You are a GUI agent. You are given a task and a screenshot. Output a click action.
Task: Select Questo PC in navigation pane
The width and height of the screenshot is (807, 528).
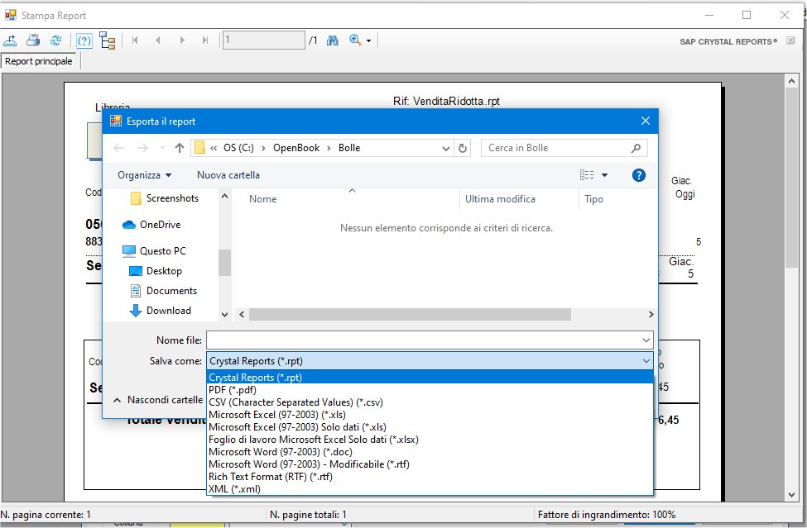(x=154, y=251)
